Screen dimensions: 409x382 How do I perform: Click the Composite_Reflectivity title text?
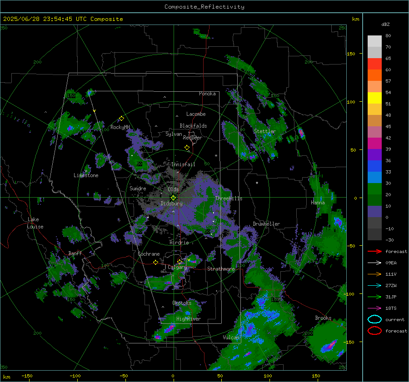coord(204,7)
